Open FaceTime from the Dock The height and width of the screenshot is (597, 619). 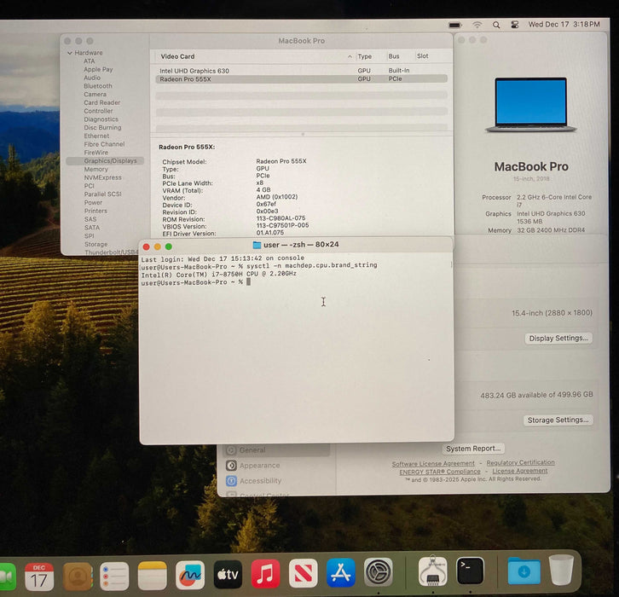[7, 577]
